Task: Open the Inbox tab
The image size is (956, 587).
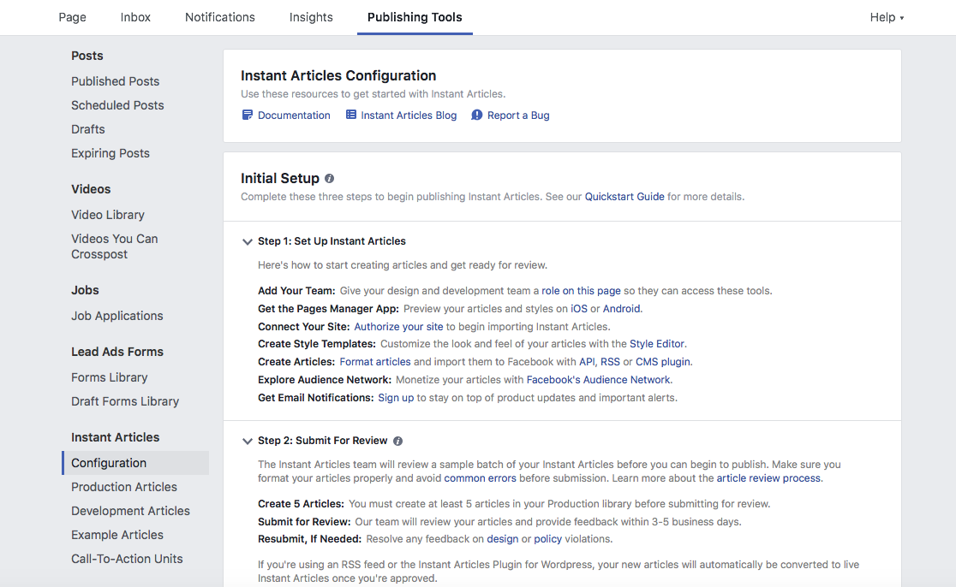Action: 134,17
